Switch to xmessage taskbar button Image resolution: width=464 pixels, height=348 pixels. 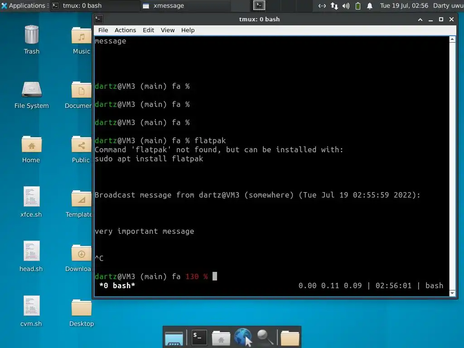(x=185, y=5)
